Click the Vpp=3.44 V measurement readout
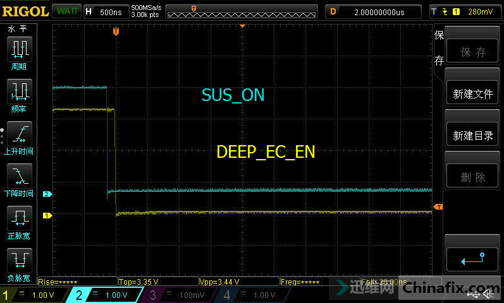Viewport: 504px width, 303px height. coord(219,282)
